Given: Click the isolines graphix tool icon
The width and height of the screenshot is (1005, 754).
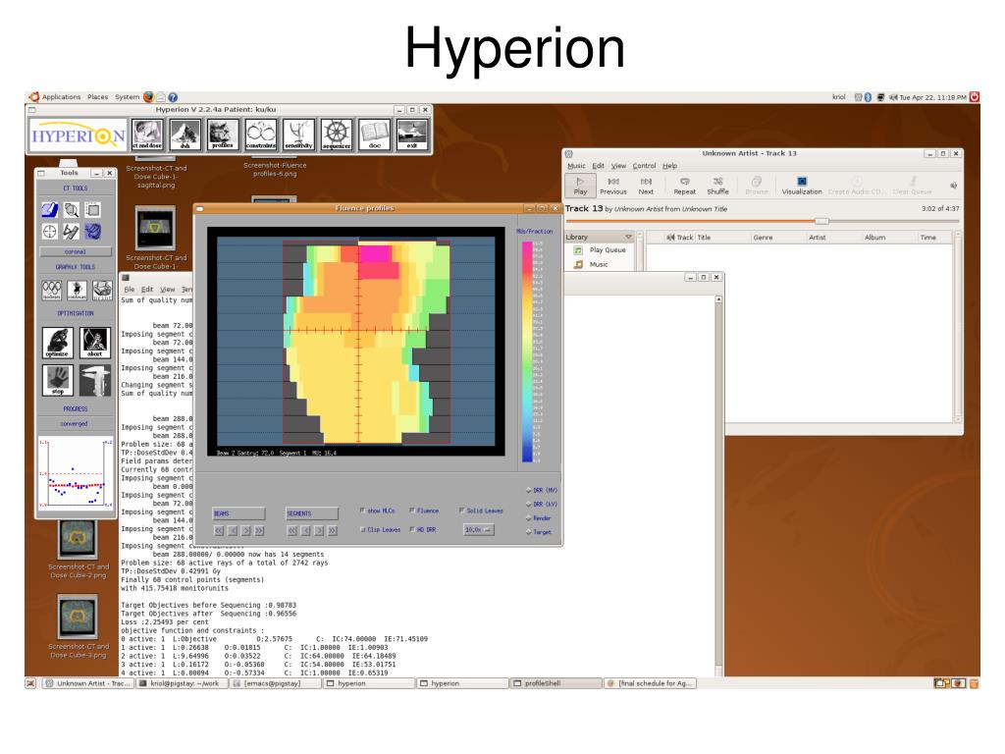Looking at the screenshot, I should click(52, 290).
